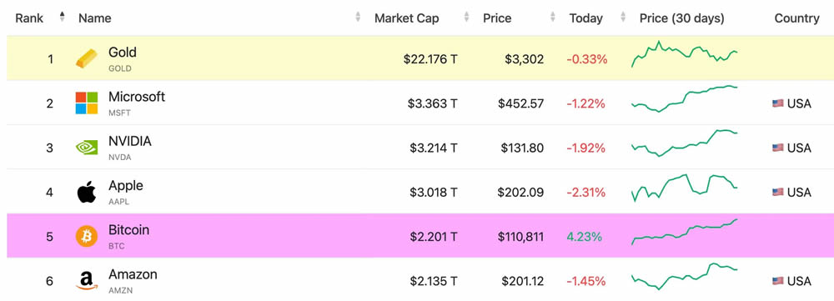Click the Gold bar icon
This screenshot has height=301, width=834.
pos(86,58)
